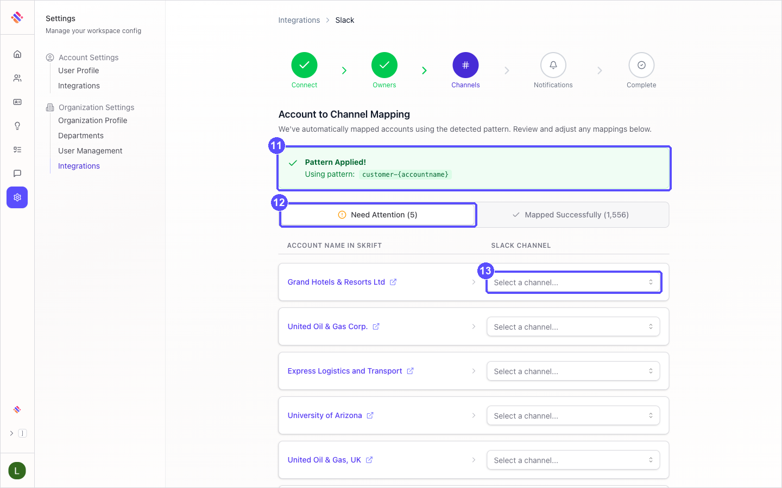Open User Profile settings
782x488 pixels.
pyautogui.click(x=79, y=70)
